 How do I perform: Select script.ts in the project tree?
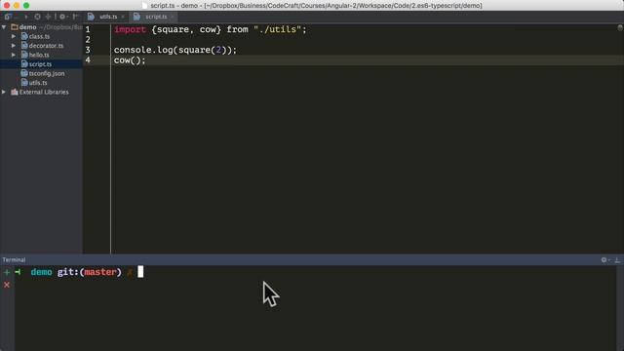(x=40, y=64)
